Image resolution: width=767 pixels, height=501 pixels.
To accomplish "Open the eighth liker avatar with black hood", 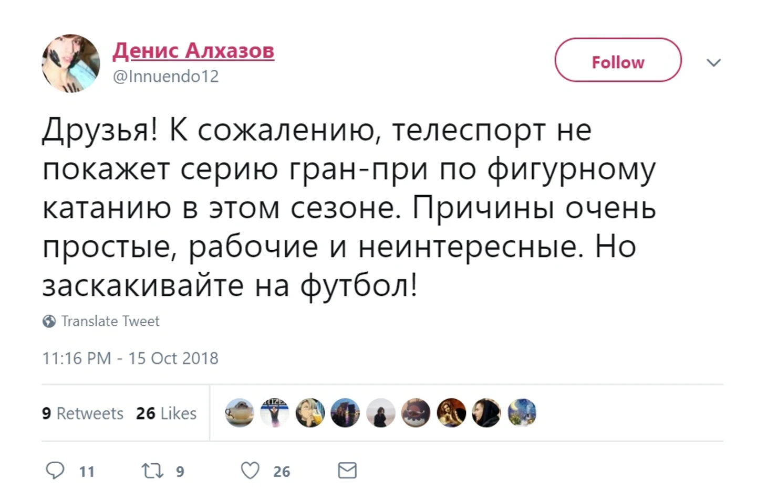I will 486,412.
